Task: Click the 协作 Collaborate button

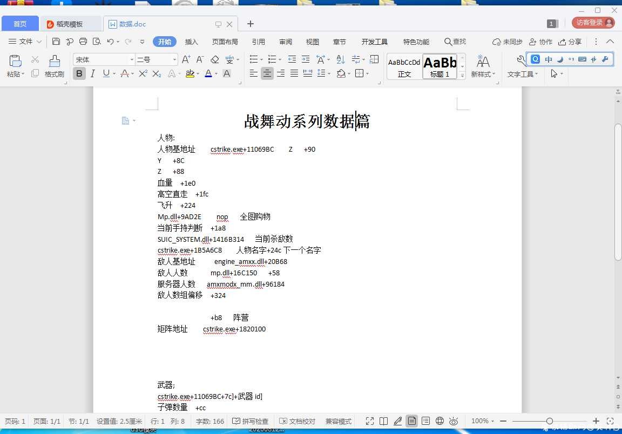Action: 540,42
